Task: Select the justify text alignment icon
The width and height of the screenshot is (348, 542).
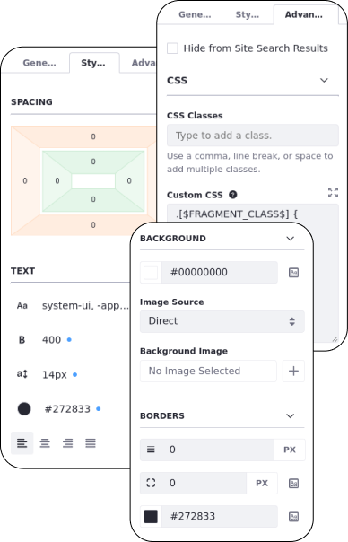Action: (x=91, y=442)
